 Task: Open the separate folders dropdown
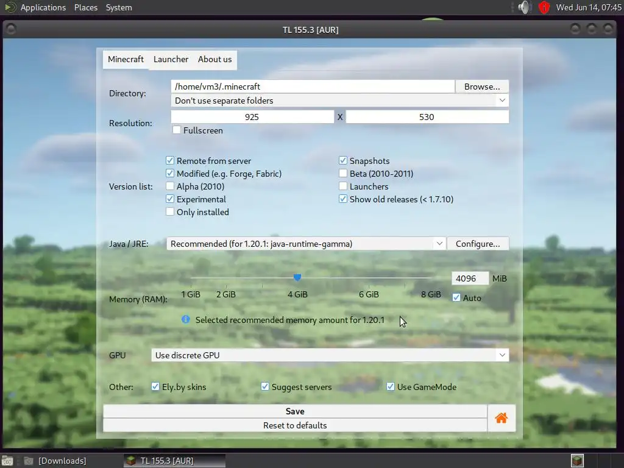(340, 101)
